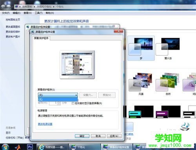Switch to the 屏幕保护程序 tab

41,38
